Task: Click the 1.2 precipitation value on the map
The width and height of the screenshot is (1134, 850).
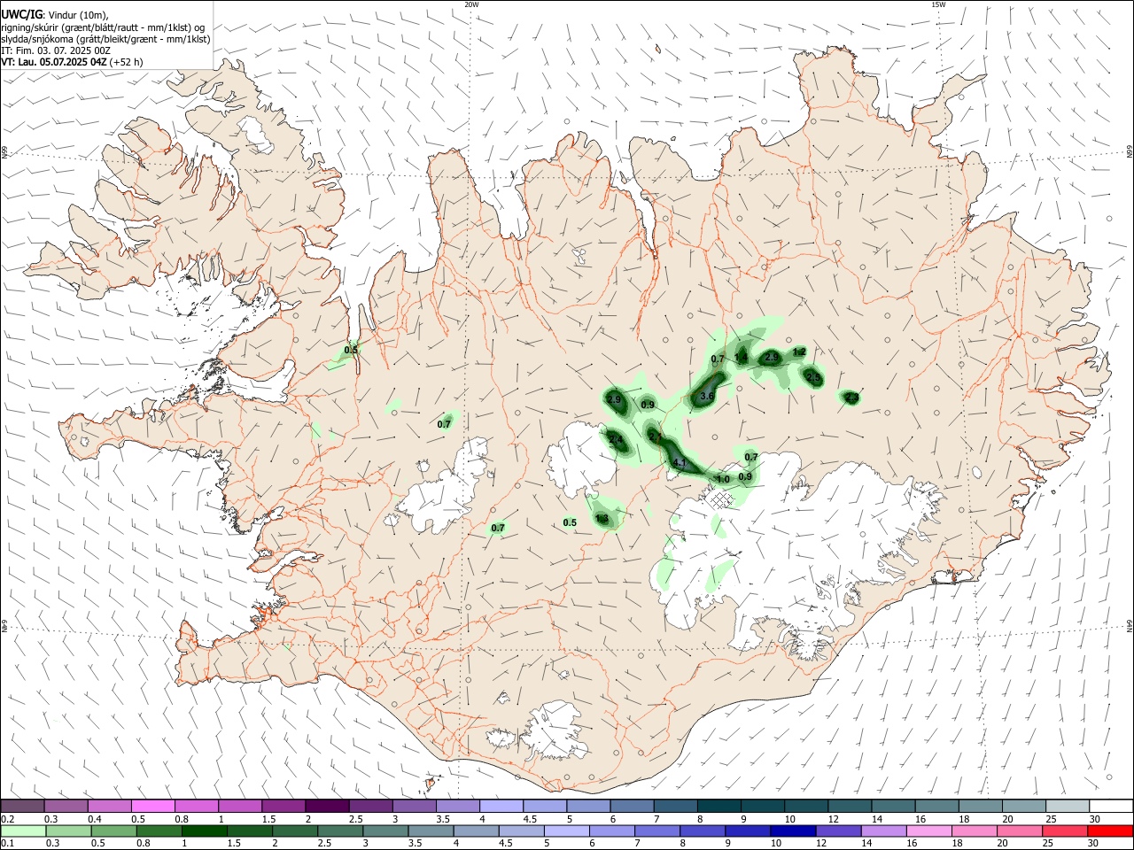Action: click(799, 352)
